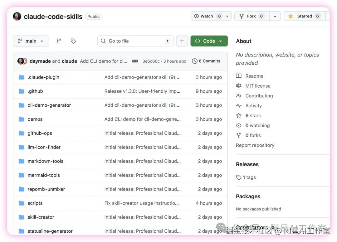The width and height of the screenshot is (337, 242).
Task: Open the claude-code-skills repository title
Action: click(53, 17)
